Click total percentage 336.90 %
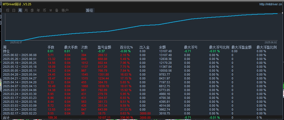 [x=127, y=118]
